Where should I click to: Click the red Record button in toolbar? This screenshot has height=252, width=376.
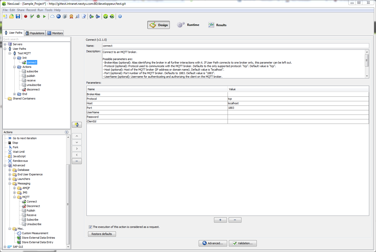point(26,16)
